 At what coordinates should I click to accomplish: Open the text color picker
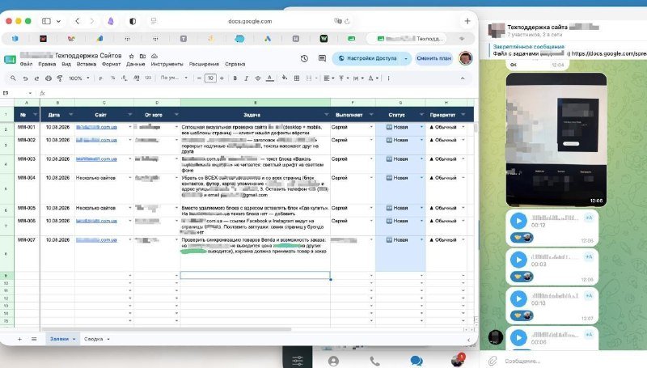point(269,78)
